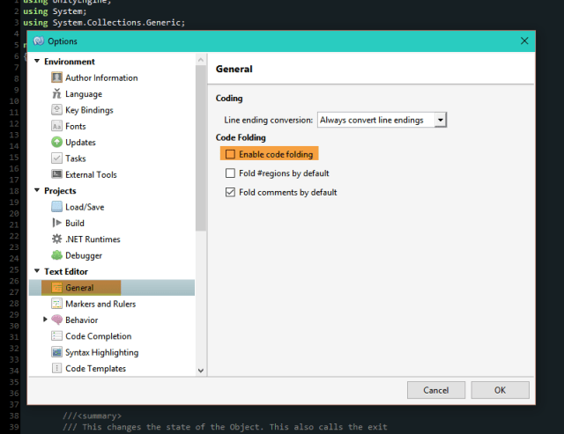Image resolution: width=564 pixels, height=434 pixels.
Task: Click the Text Editor General icon
Action: (x=56, y=288)
